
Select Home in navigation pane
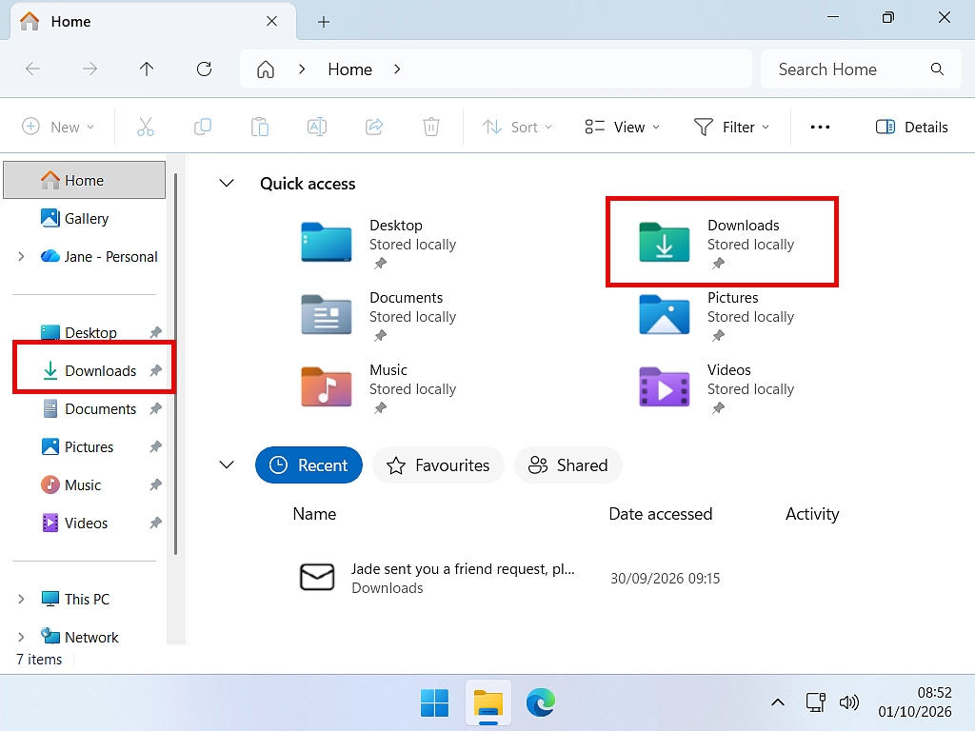coord(85,180)
